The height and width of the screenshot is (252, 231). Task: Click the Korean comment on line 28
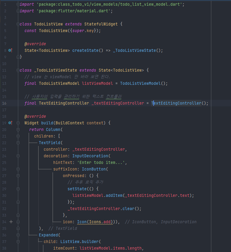point(85,182)
